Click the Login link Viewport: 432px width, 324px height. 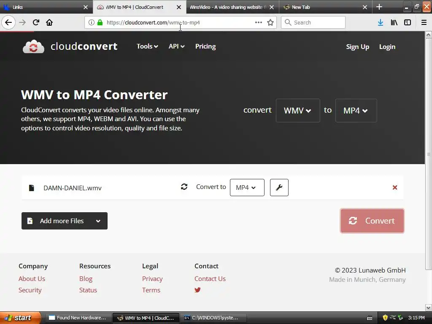[387, 47]
